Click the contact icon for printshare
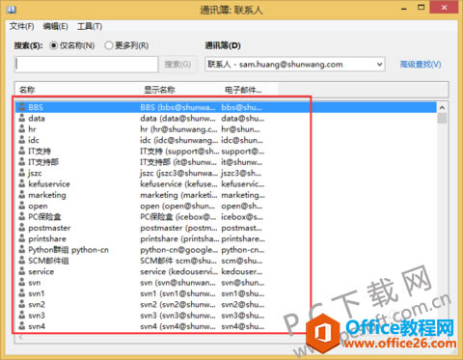 pyautogui.click(x=21, y=238)
